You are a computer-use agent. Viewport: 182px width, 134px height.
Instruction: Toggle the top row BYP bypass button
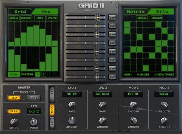click(112, 18)
